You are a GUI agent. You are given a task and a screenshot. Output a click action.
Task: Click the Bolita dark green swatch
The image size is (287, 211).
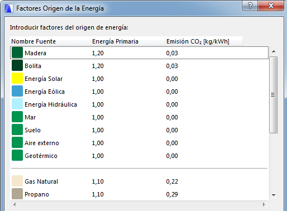pos(17,65)
